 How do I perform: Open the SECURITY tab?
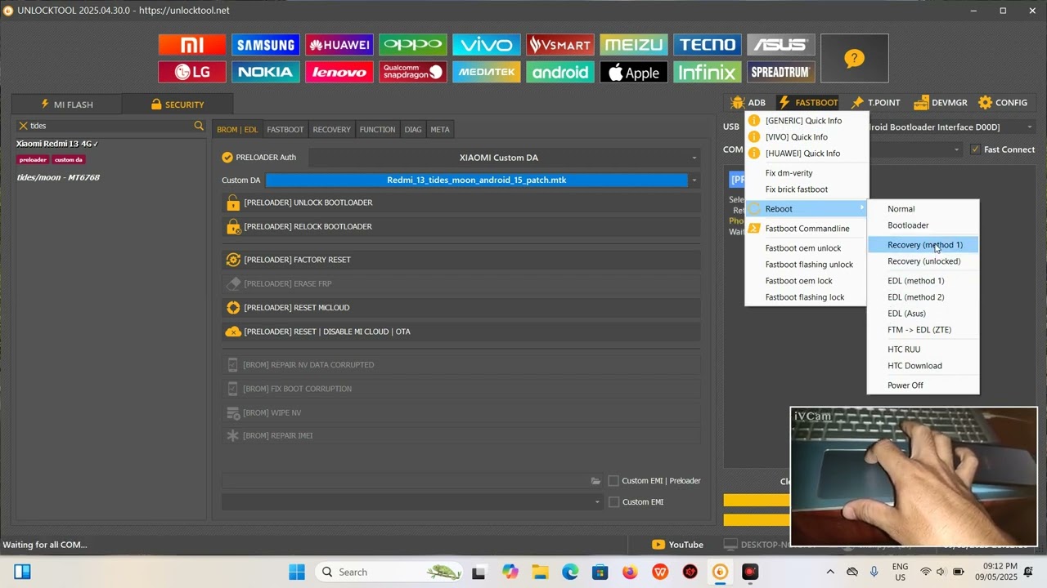coord(177,104)
